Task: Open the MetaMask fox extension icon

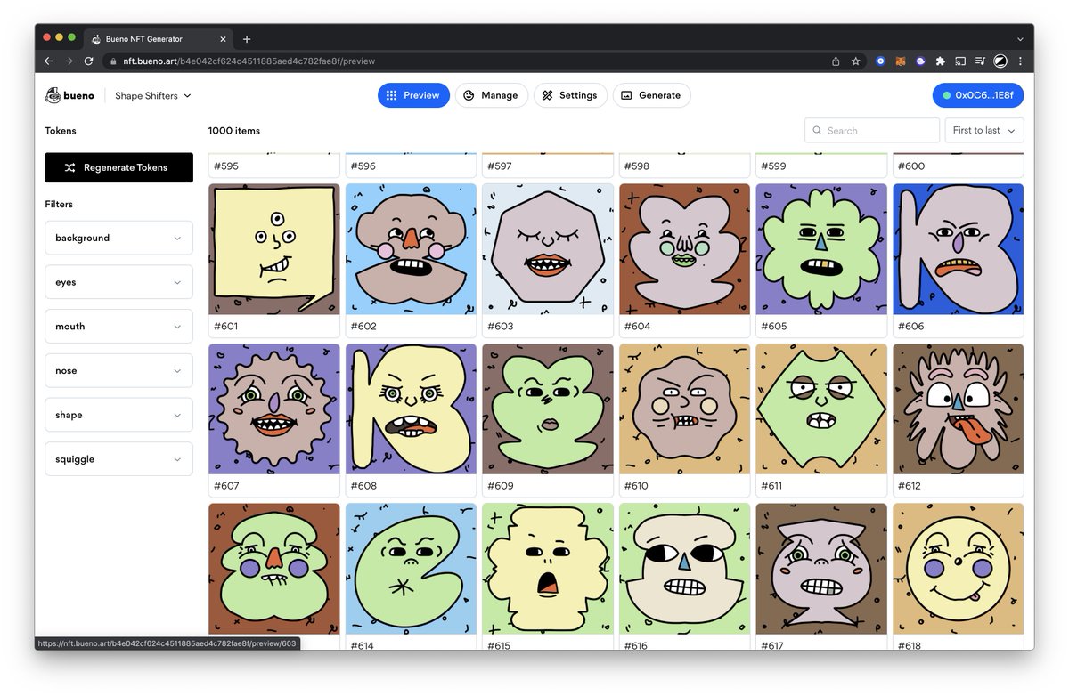Action: pyautogui.click(x=900, y=61)
